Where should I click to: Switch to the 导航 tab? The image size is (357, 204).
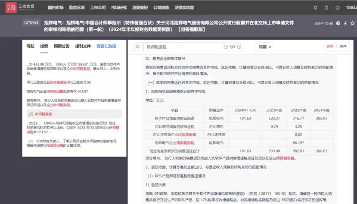[x=31, y=46]
